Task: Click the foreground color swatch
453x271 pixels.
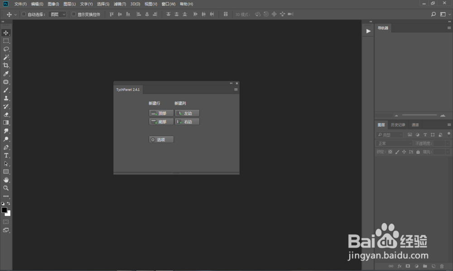Action: click(x=4, y=210)
